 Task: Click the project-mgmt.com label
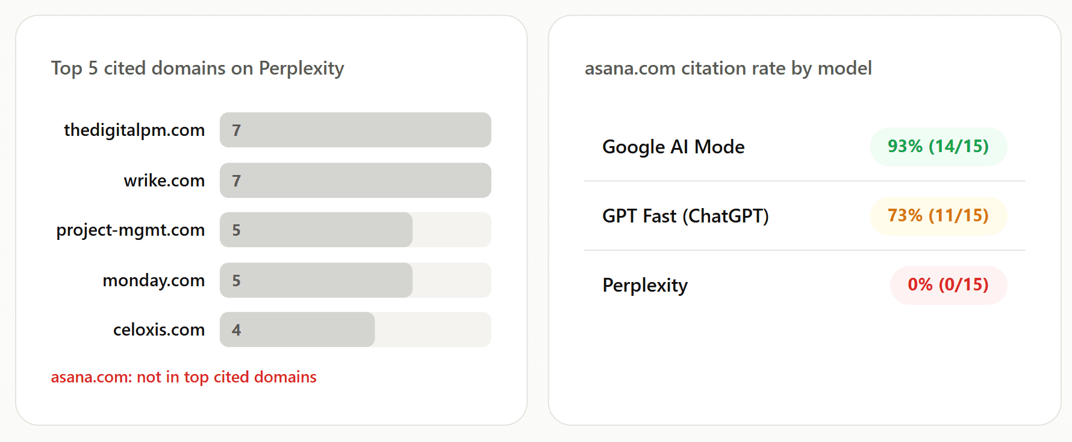tap(131, 230)
